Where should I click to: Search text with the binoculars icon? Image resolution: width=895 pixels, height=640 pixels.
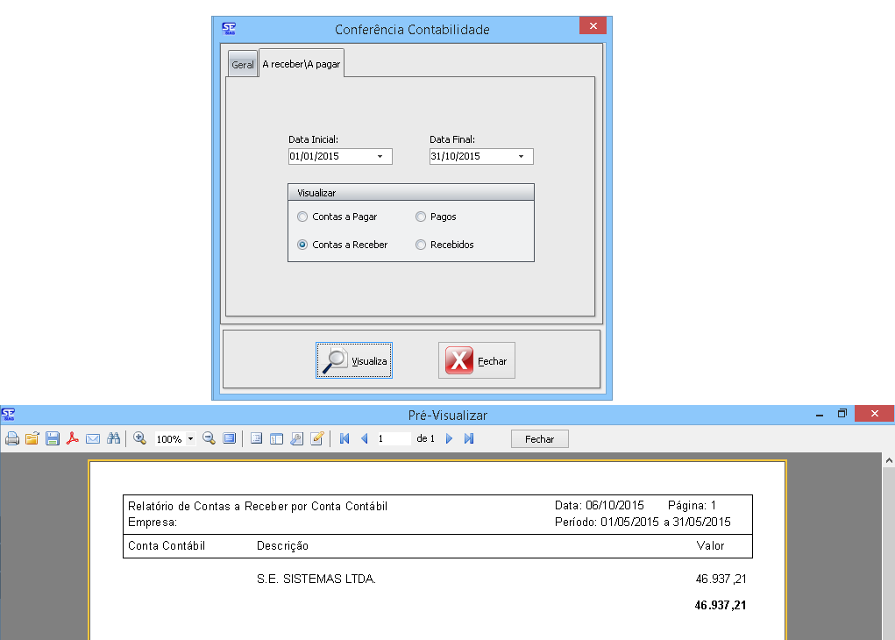click(113, 438)
